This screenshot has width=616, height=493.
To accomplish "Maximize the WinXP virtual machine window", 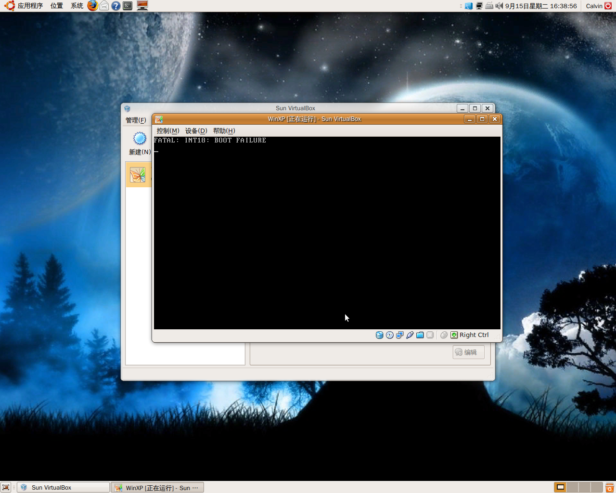I will point(482,119).
